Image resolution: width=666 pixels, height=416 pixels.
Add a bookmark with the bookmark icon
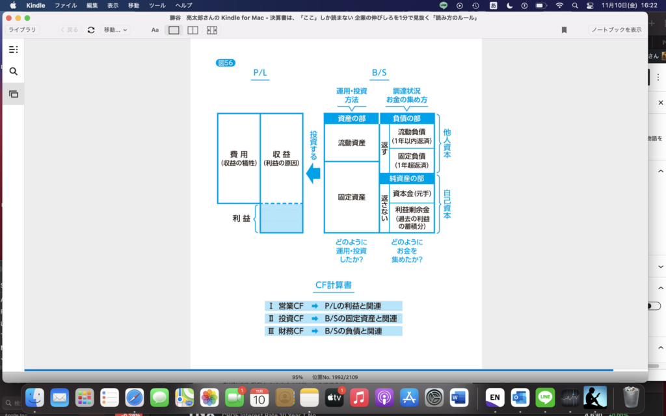tap(564, 30)
